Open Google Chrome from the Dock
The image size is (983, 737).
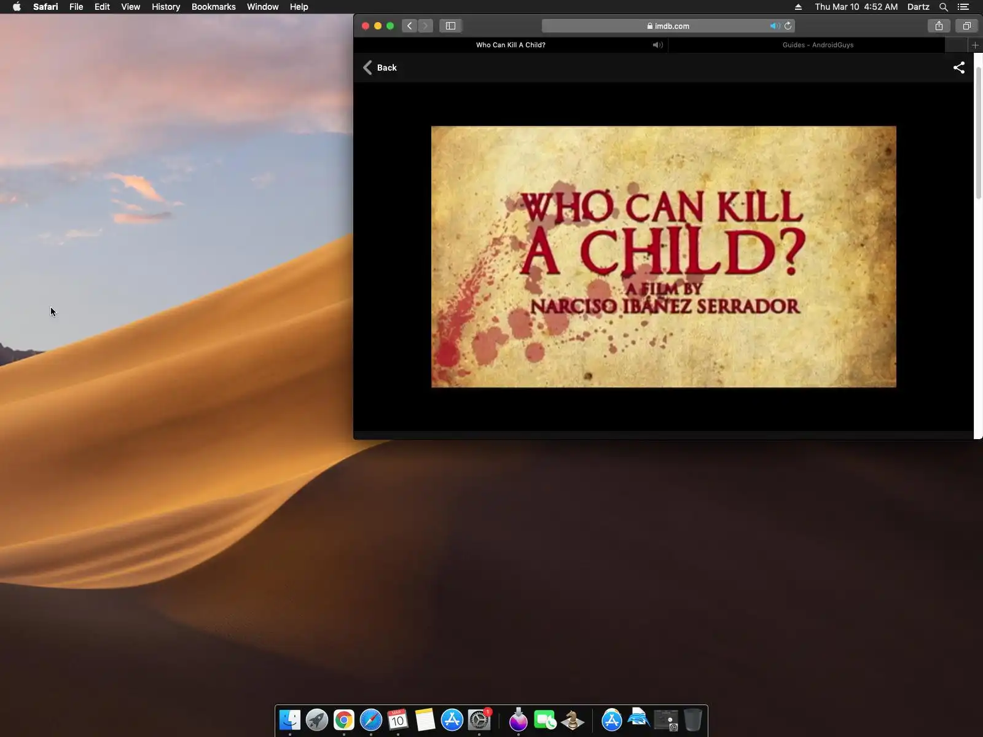[344, 720]
